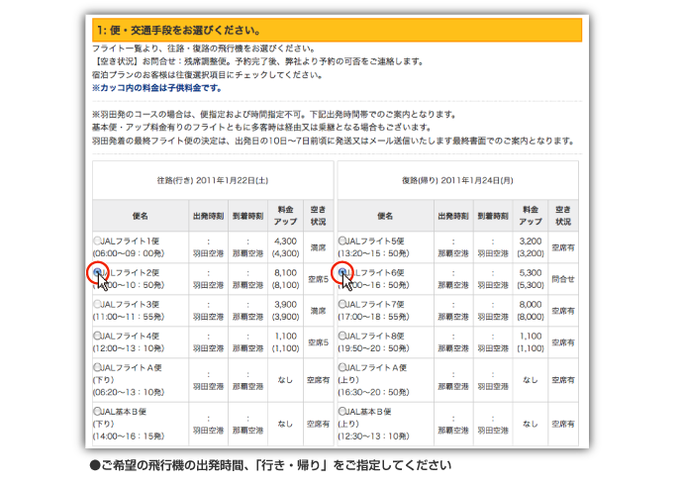Click price 5,300 for JALフライト6便

(x=531, y=272)
